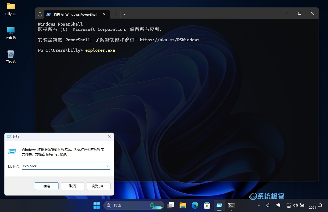Open Microsoft Store from the taskbar

pyautogui.click(x=207, y=205)
